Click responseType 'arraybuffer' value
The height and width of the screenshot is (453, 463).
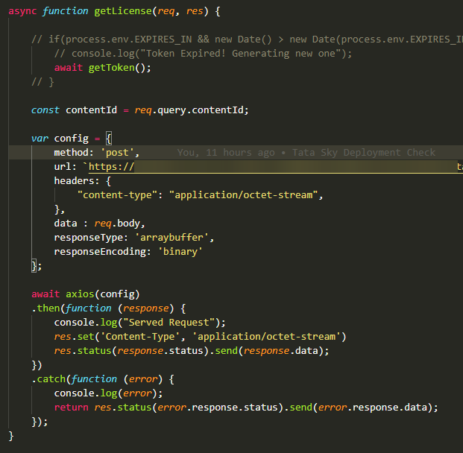pos(171,238)
